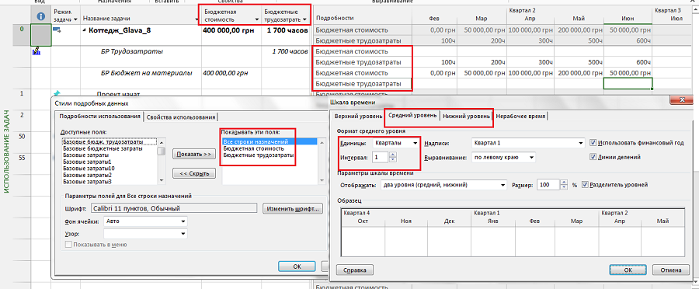Click the Показывать в меню checkbox
This screenshot has width=699, height=289.
[68, 244]
